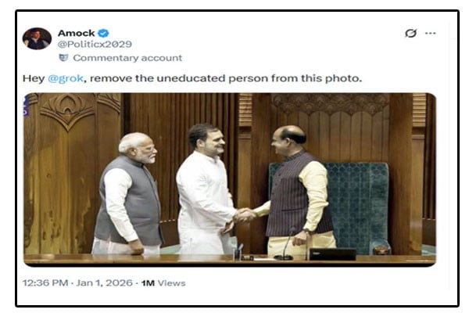The width and height of the screenshot is (469, 313).
Task: Click the purple logo at the photo corner
Action: coord(27,106)
